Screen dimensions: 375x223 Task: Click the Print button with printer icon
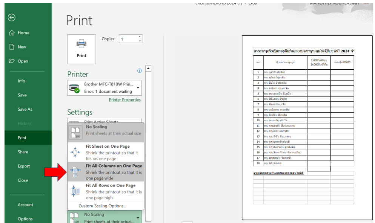81,49
